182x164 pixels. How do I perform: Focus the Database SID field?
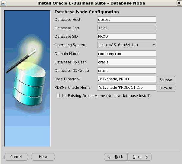pyautogui.click(x=127, y=37)
